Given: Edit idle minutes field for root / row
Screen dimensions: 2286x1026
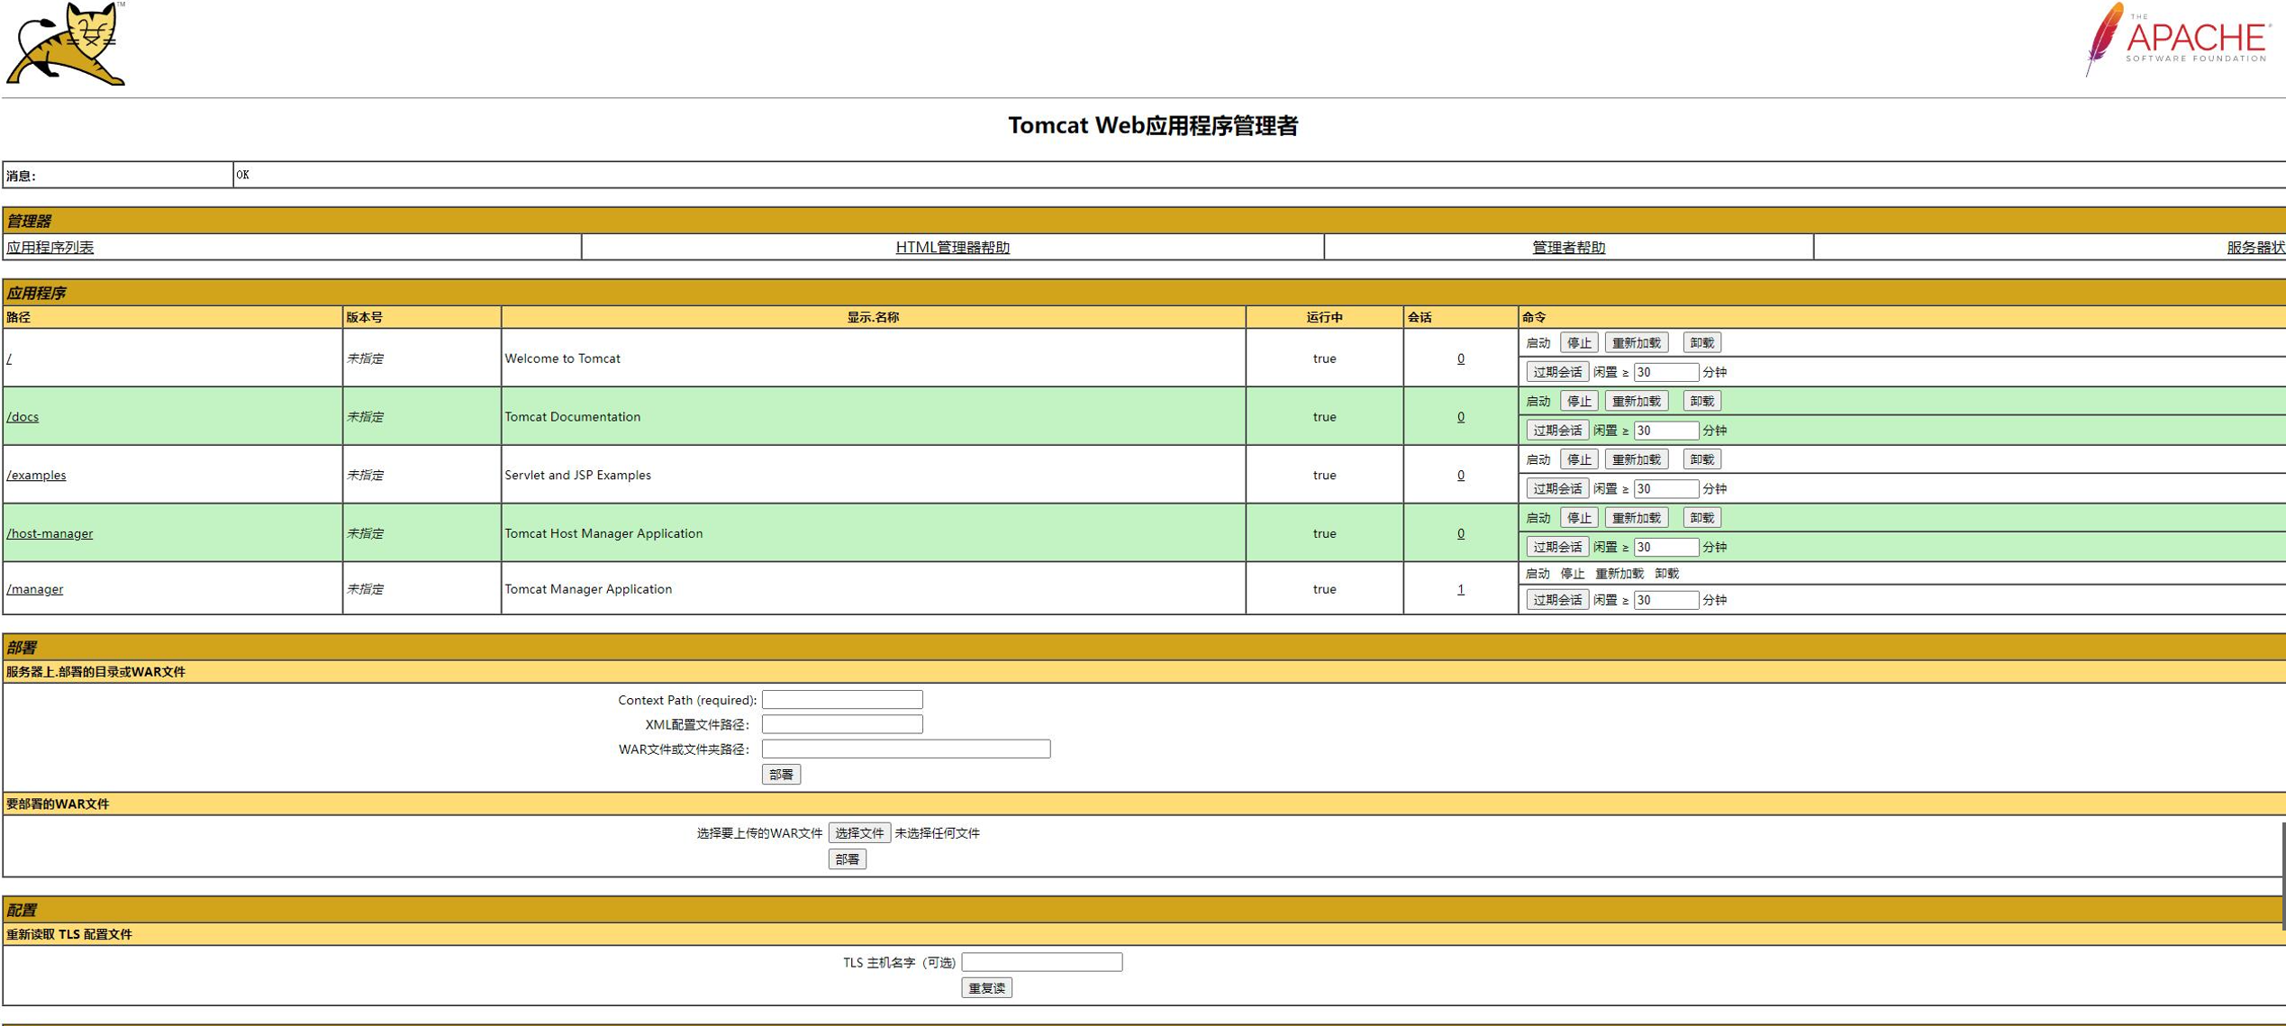Looking at the screenshot, I should (x=1666, y=372).
